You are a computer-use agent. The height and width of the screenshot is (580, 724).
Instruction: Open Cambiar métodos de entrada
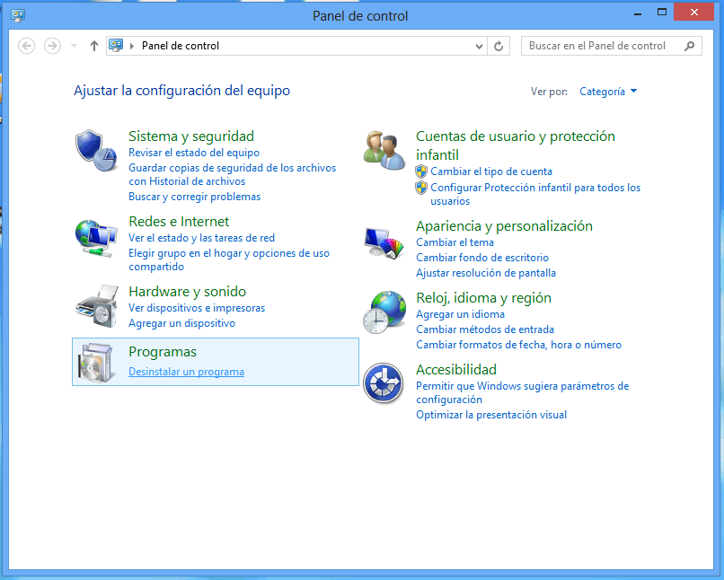click(485, 330)
